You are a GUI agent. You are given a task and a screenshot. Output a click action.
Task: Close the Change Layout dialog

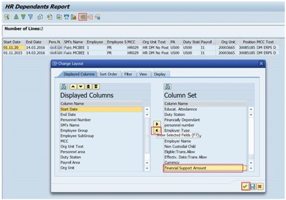(x=261, y=63)
